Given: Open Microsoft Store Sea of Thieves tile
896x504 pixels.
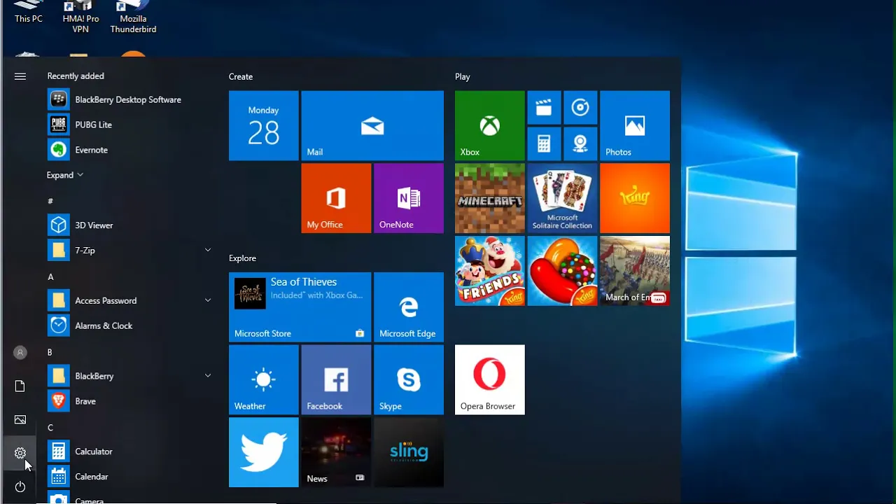Looking at the screenshot, I should (300, 307).
